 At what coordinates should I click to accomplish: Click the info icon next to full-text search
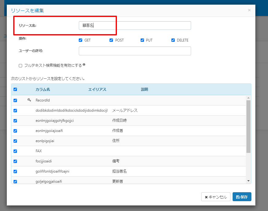click(84, 65)
